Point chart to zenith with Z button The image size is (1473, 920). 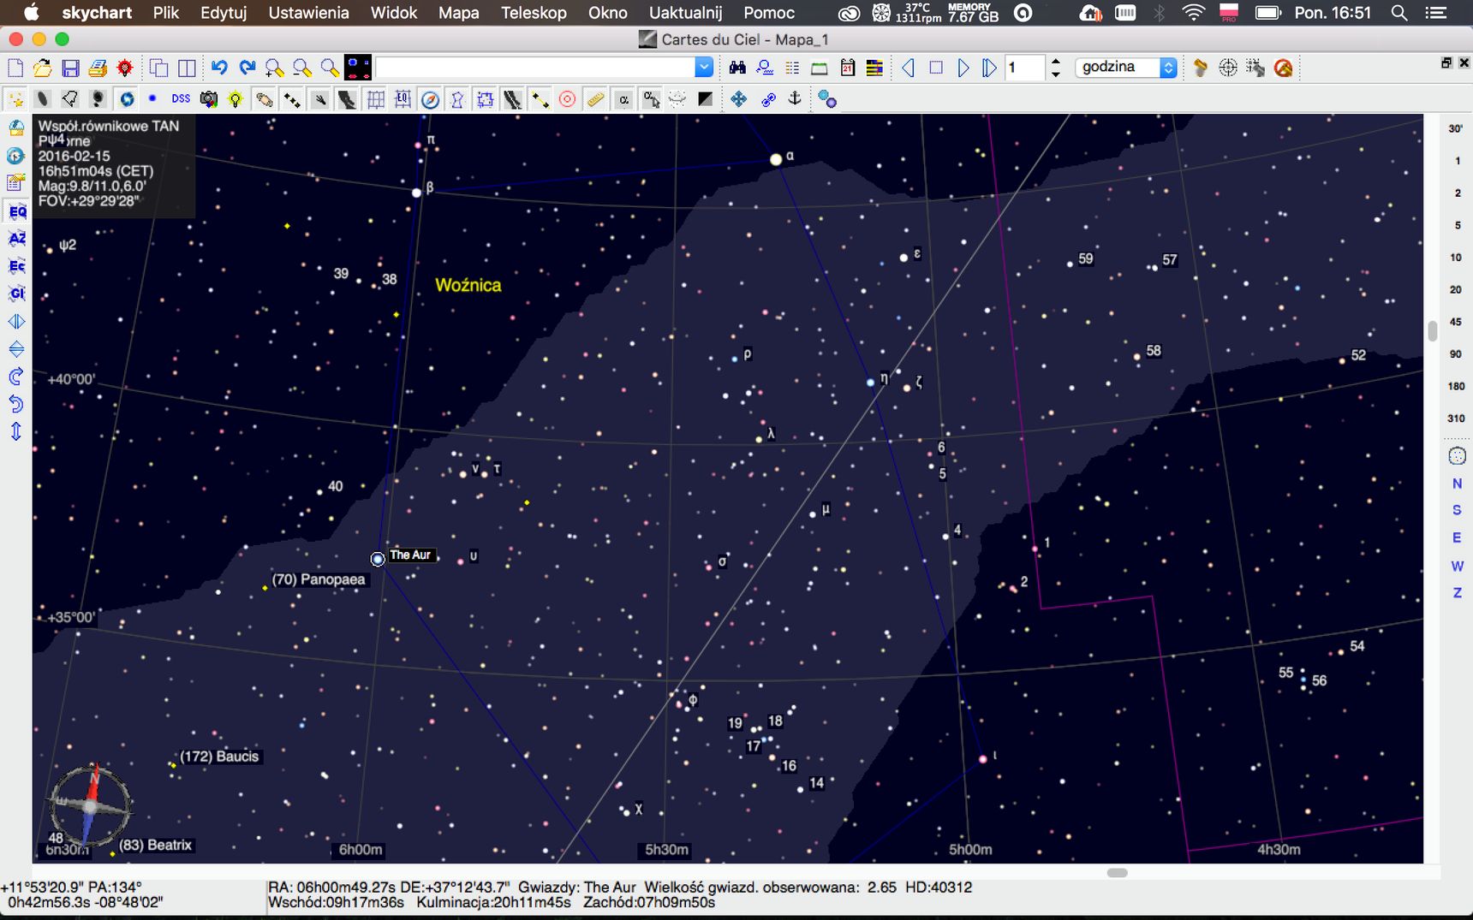1457,592
